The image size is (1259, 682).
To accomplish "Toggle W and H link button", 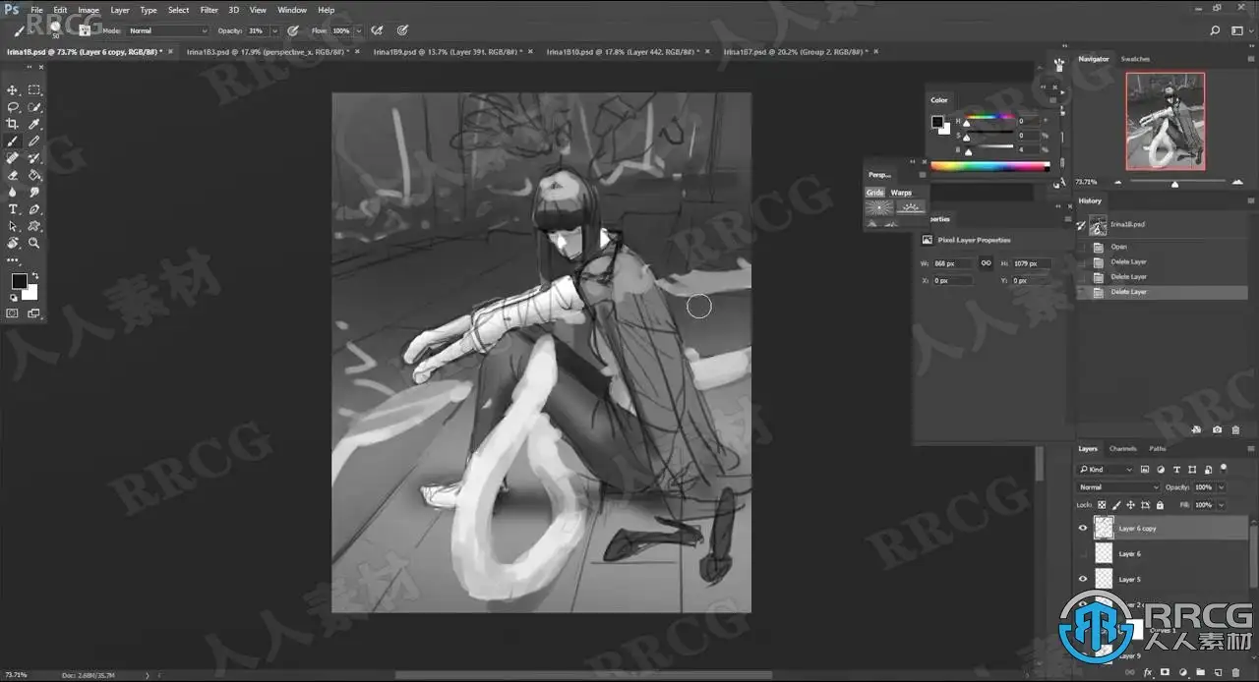I will (986, 263).
